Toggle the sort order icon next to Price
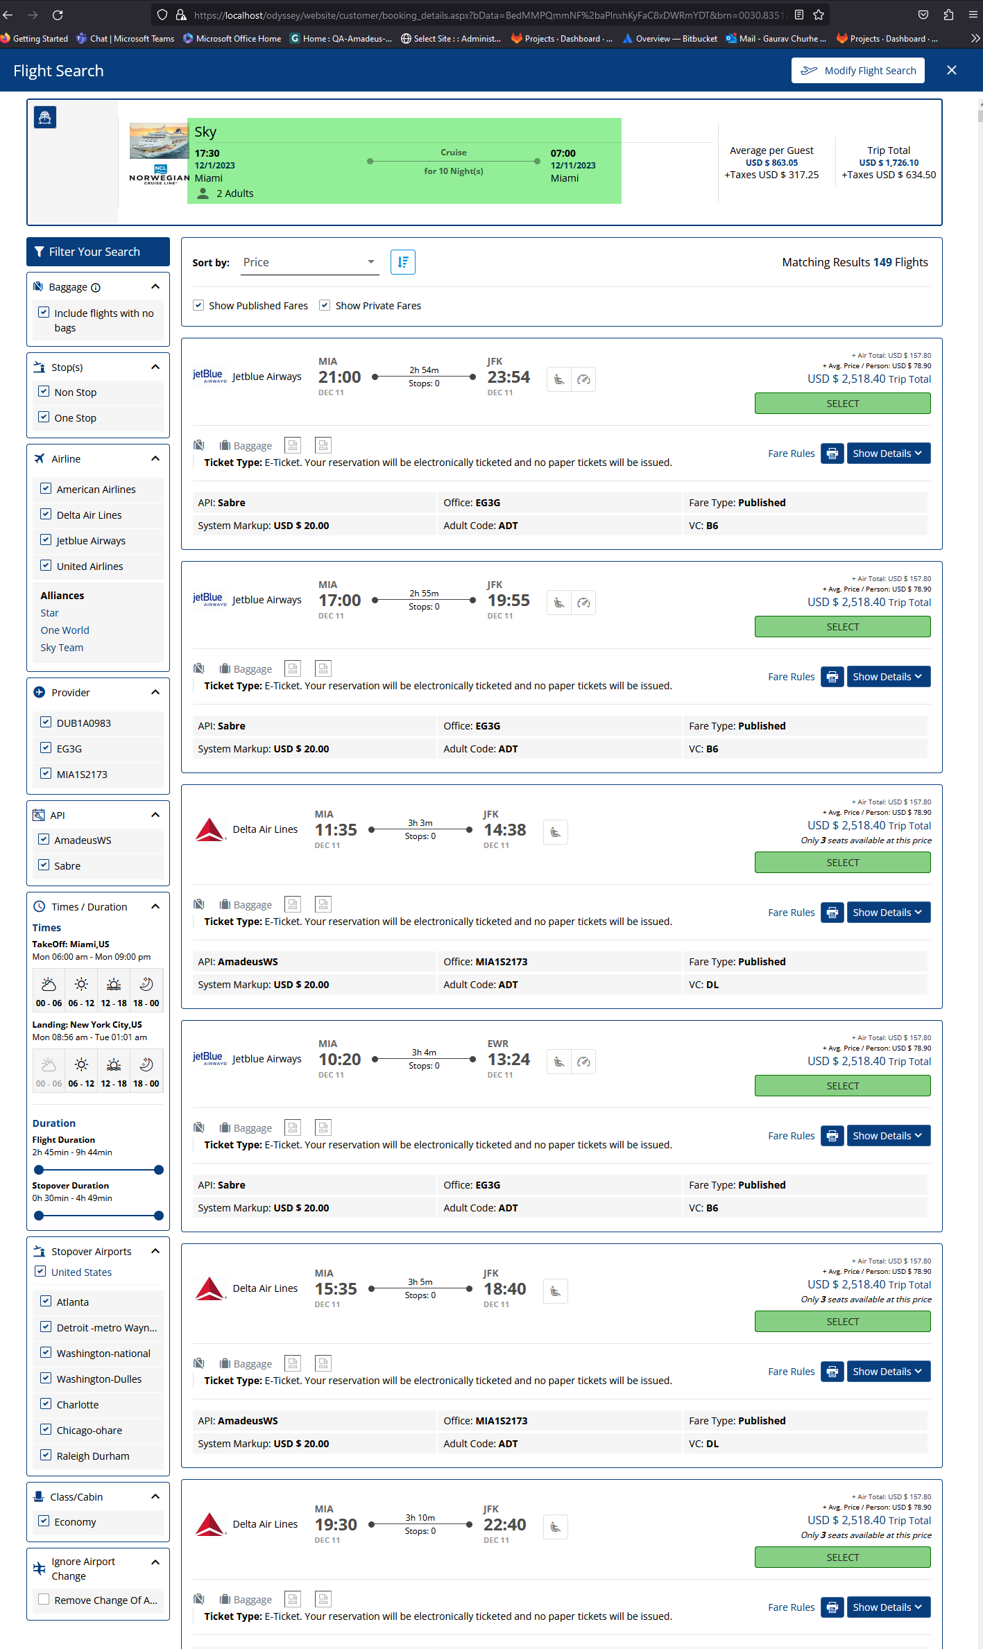 pos(403,262)
